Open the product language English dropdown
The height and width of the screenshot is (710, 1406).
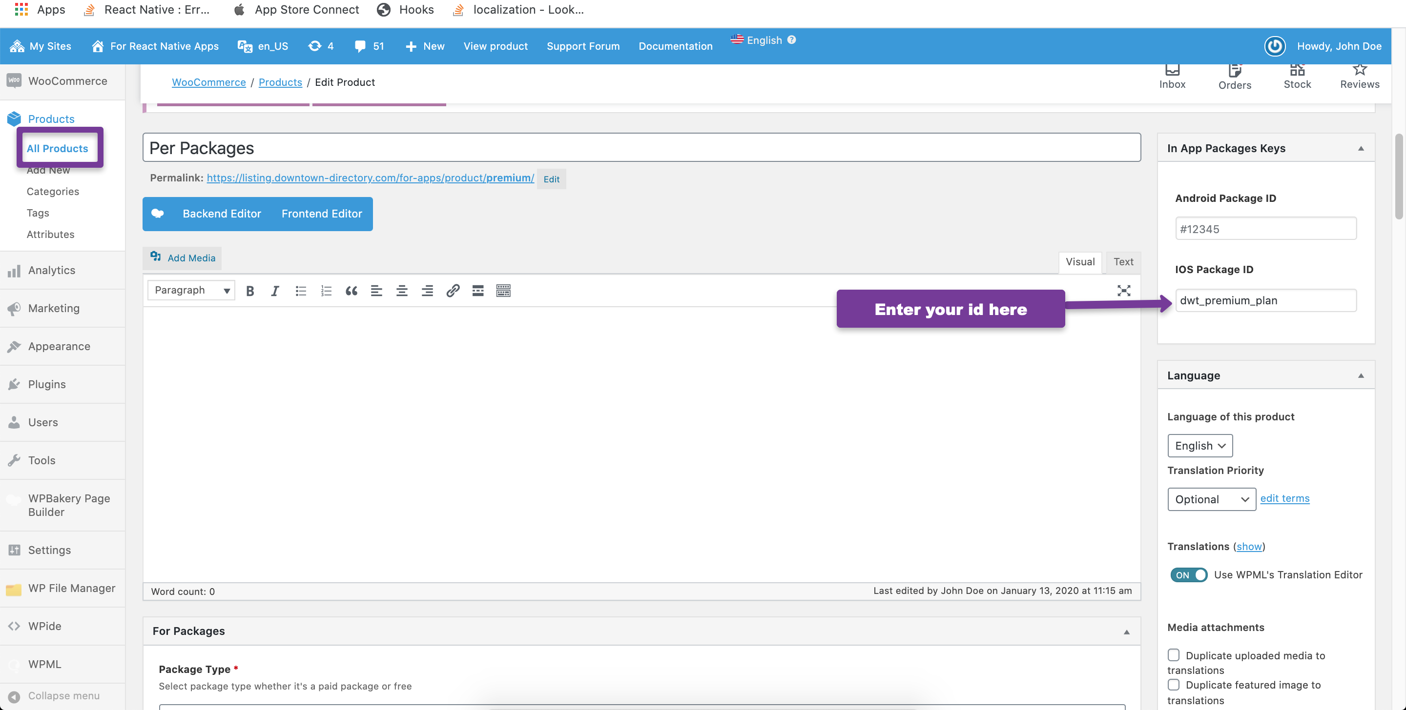[x=1199, y=446]
